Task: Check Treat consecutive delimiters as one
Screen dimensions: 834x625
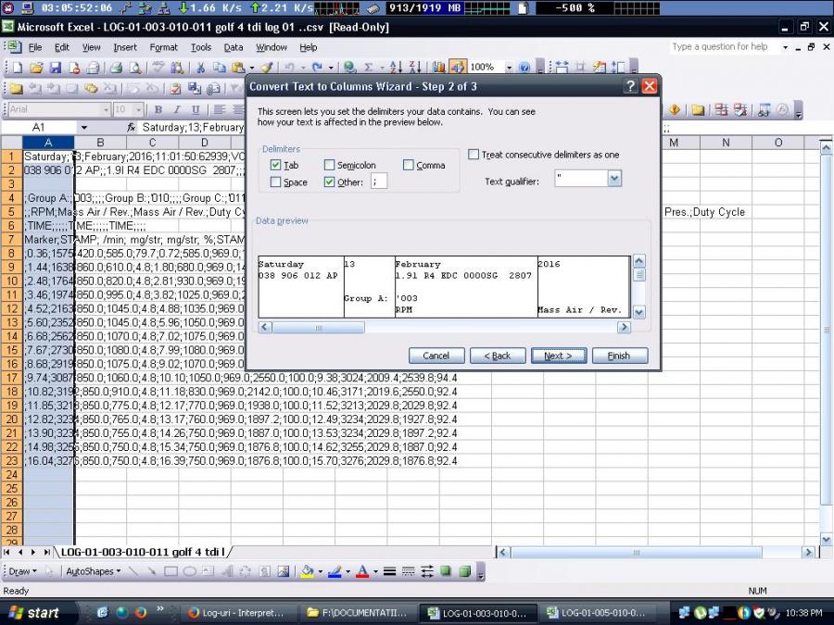Action: coord(474,155)
